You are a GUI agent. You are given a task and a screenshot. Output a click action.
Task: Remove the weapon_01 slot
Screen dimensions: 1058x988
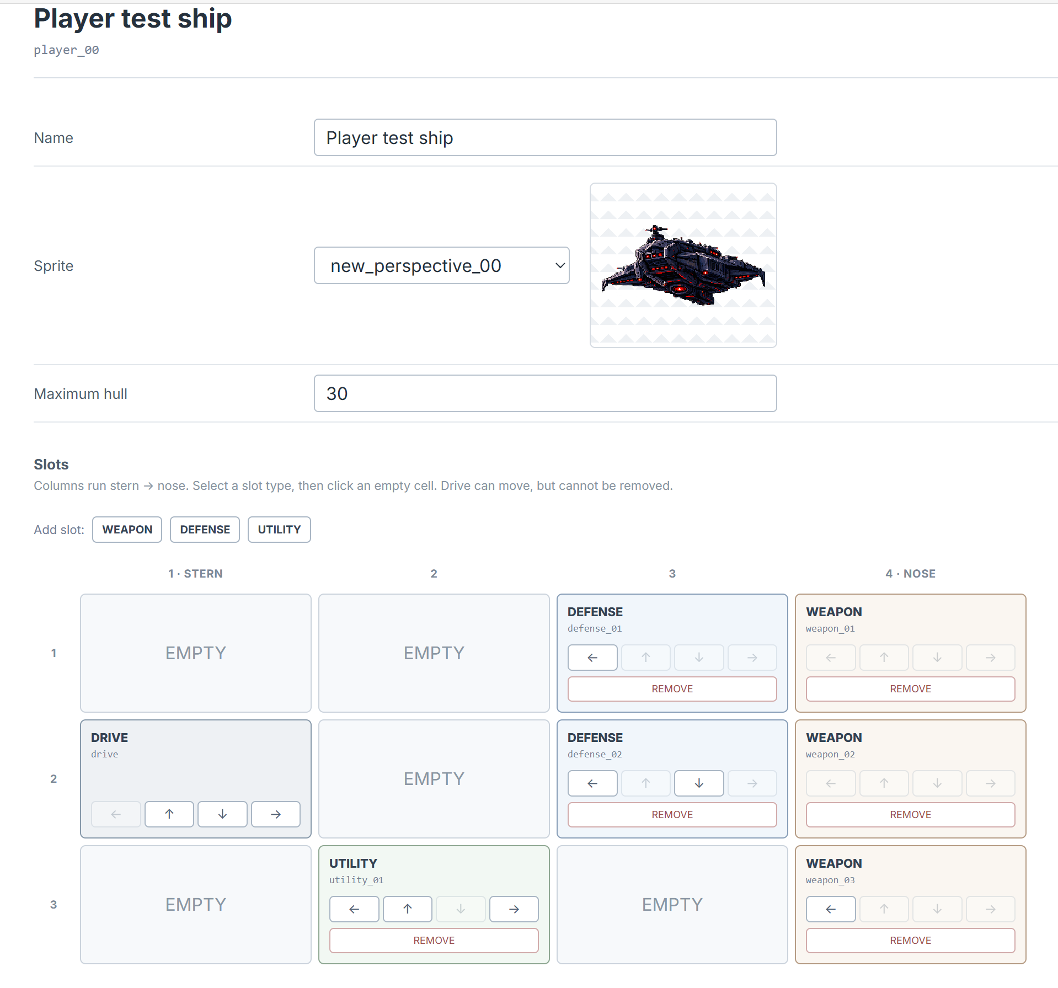[x=910, y=689]
